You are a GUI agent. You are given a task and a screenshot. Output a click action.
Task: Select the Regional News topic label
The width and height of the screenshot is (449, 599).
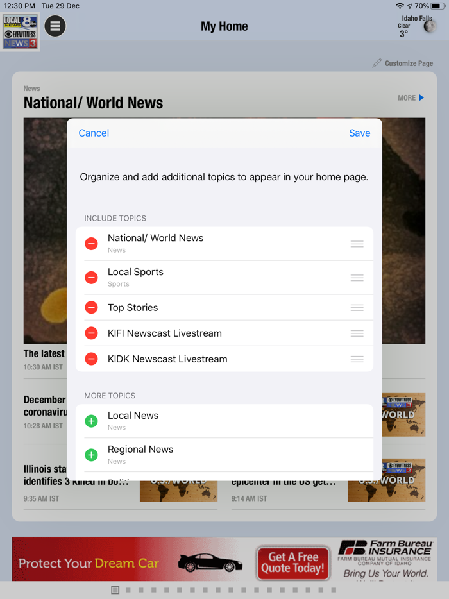pyautogui.click(x=140, y=449)
